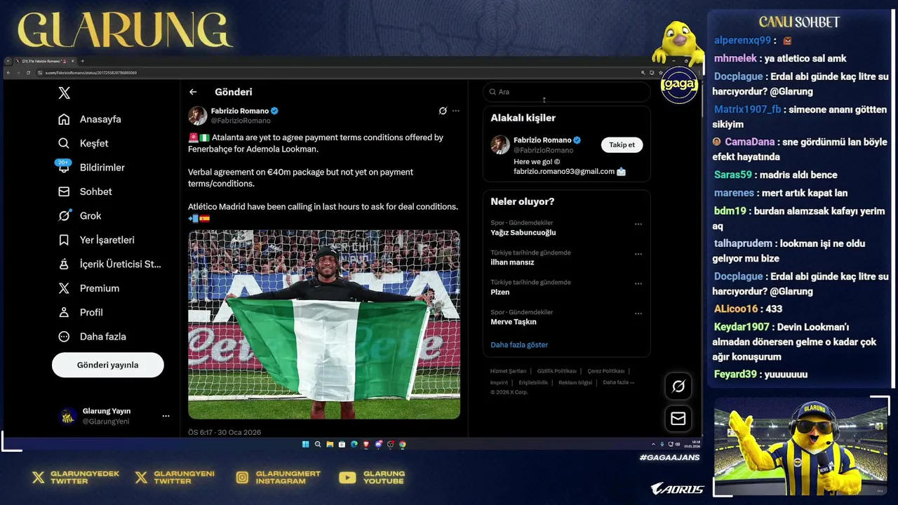The width and height of the screenshot is (898, 505).
Task: Open options dots for Merve Taşkın trend
Action: (638, 314)
